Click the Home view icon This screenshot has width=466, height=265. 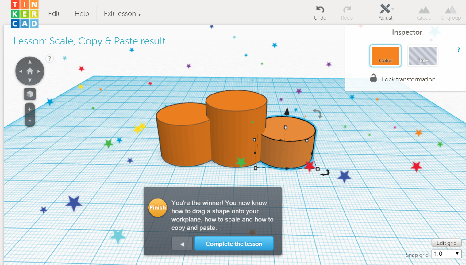(30, 71)
